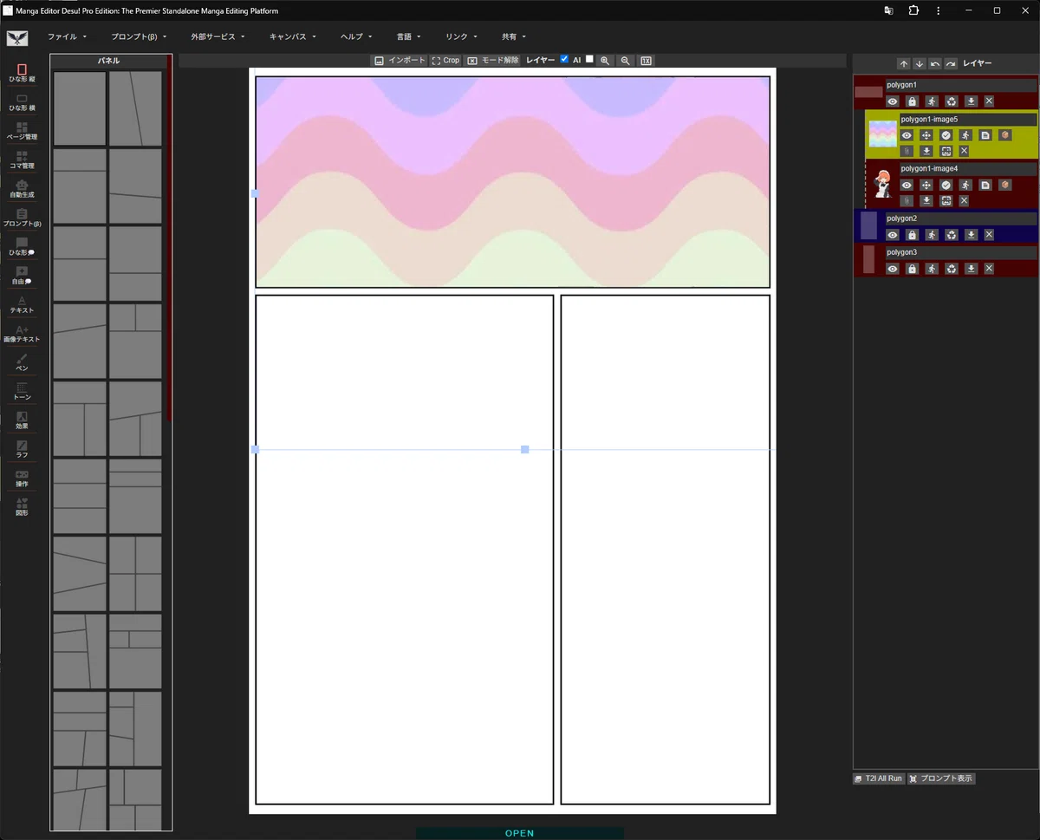Click the OPEN bar at bottom

(519, 833)
